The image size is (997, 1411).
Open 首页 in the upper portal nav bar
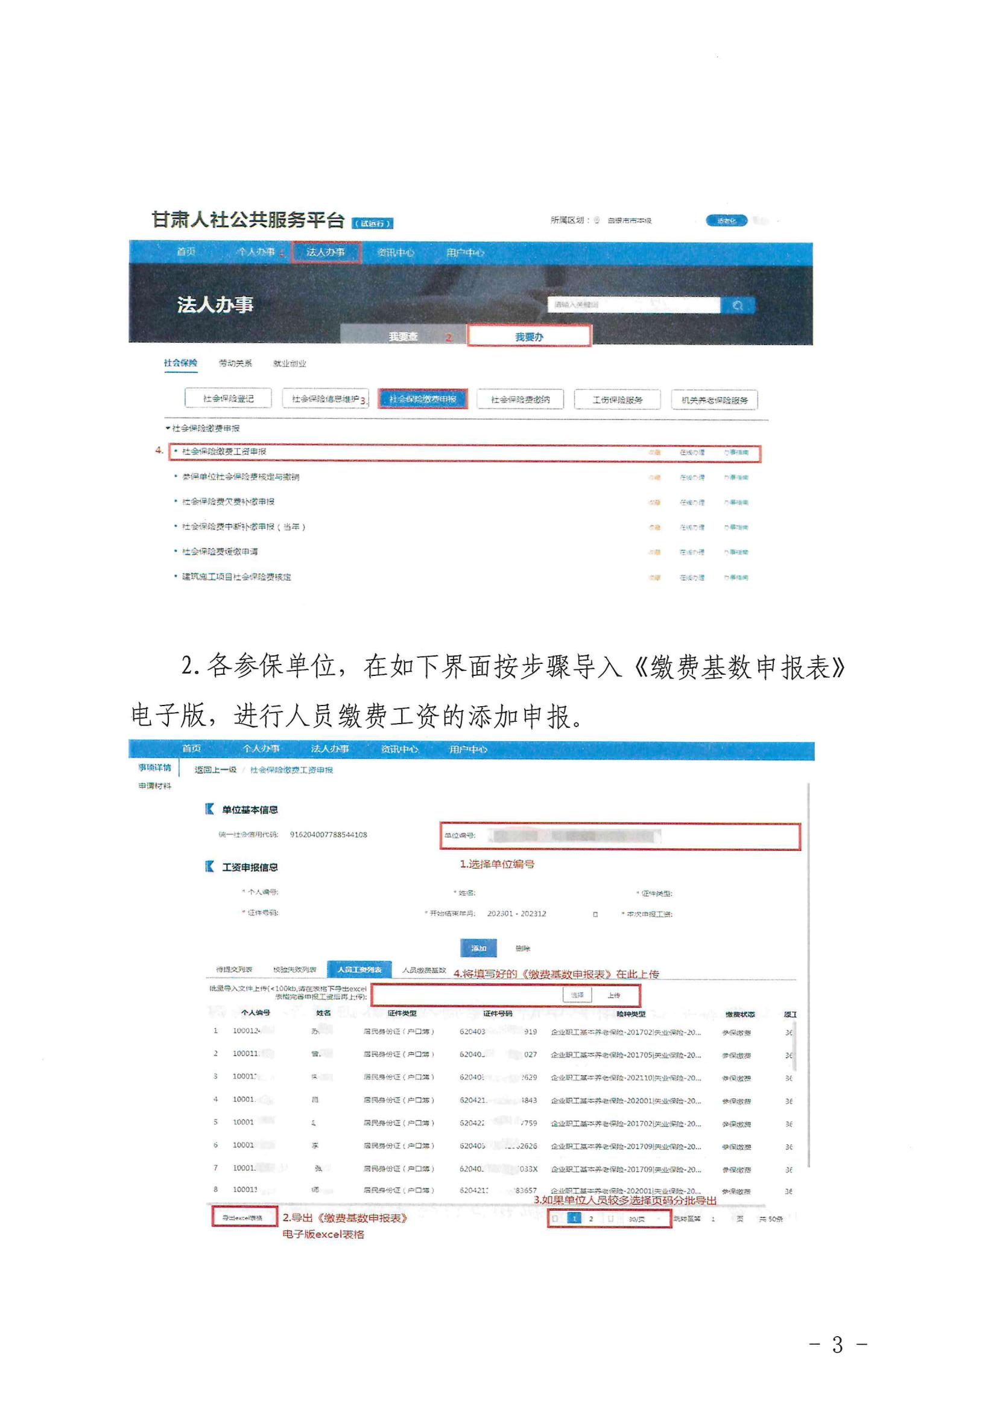click(x=186, y=251)
